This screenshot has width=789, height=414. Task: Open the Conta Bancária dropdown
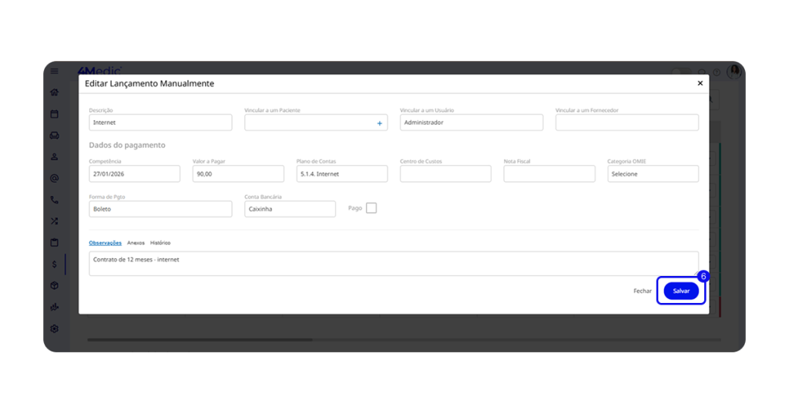point(290,209)
